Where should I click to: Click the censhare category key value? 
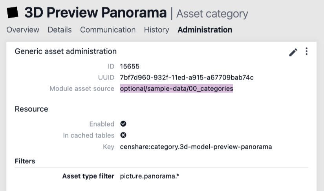click(x=196, y=147)
